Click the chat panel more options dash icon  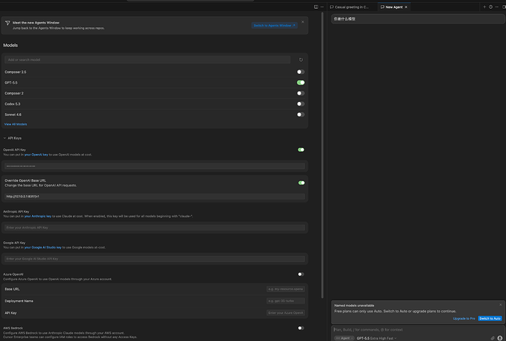[496, 7]
